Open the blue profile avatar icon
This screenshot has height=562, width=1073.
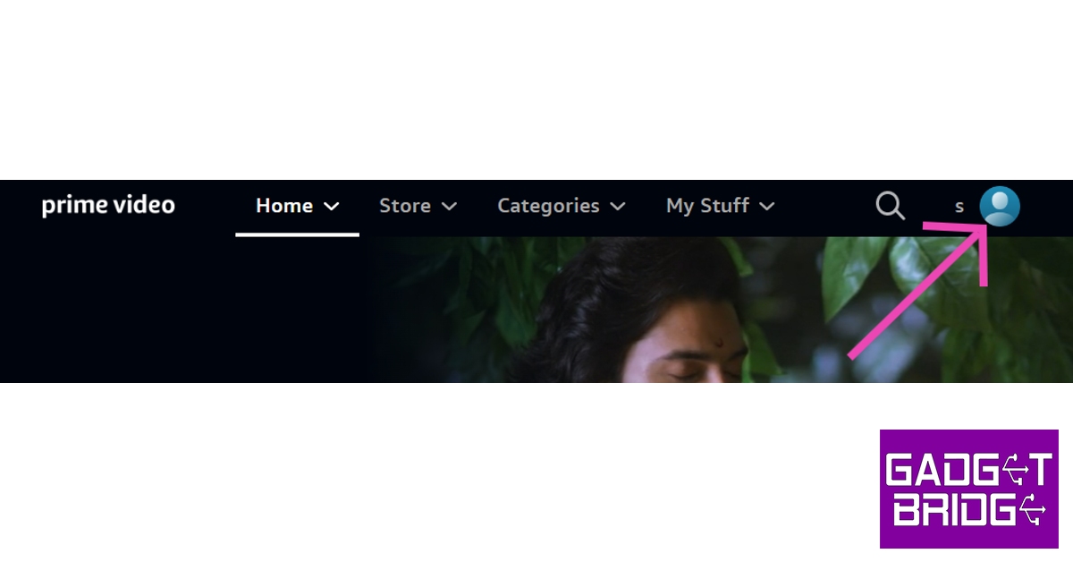1000,207
